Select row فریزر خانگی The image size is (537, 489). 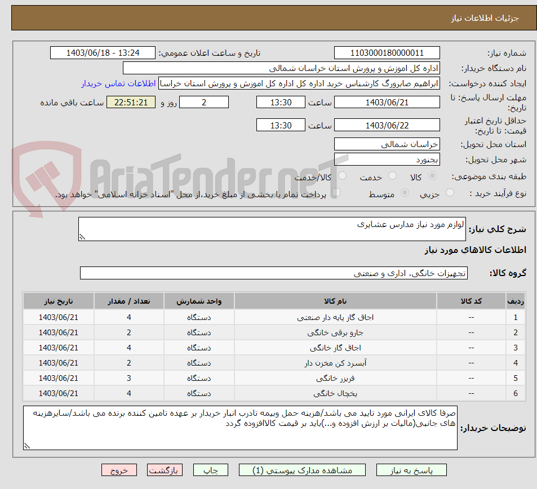coord(274,378)
